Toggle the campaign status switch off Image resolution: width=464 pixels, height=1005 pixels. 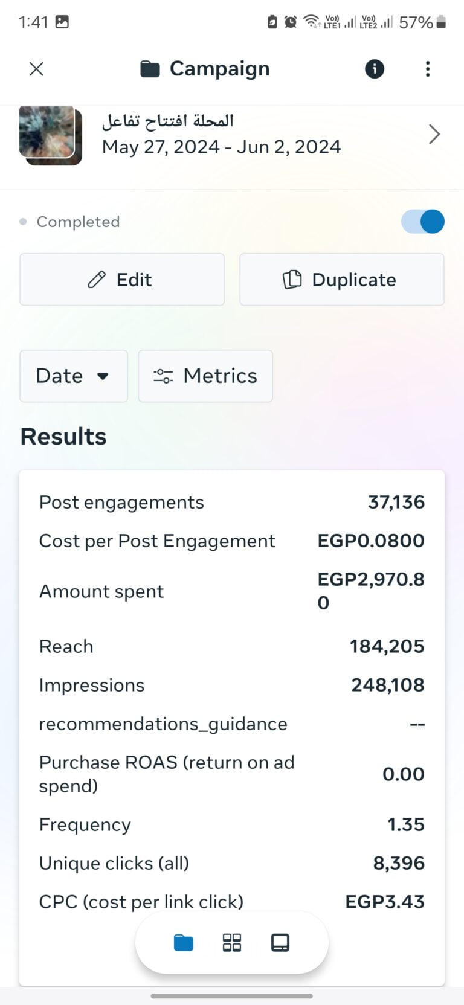423,222
